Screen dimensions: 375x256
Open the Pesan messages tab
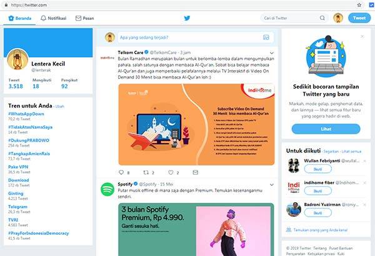[x=84, y=18]
